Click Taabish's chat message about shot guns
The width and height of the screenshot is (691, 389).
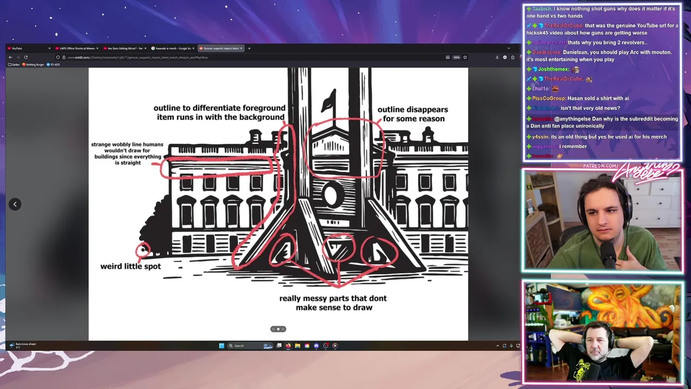pos(602,12)
